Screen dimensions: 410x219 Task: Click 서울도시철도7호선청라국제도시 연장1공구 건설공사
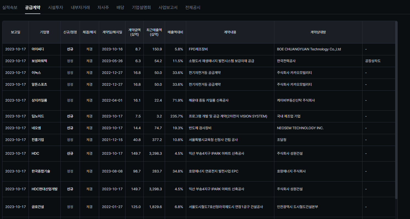226,207
